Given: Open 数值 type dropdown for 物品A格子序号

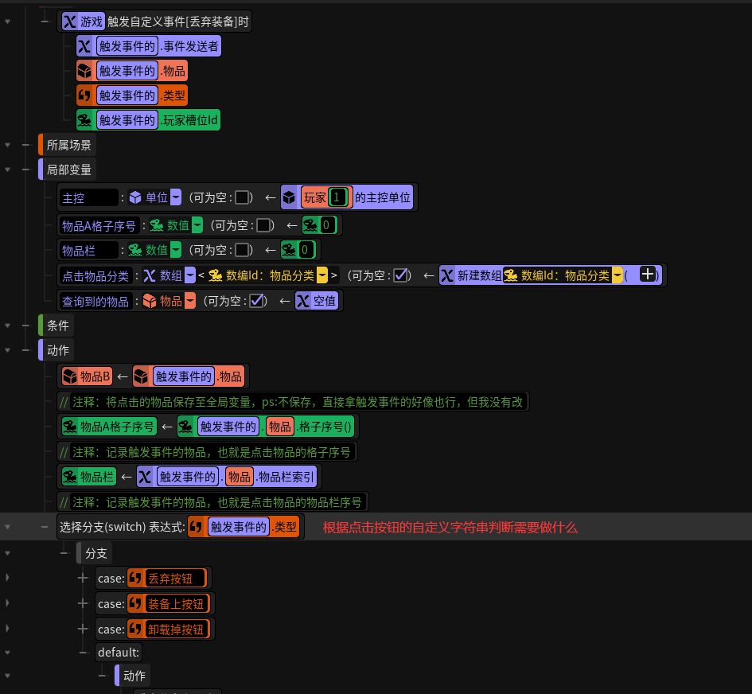Looking at the screenshot, I should (197, 225).
